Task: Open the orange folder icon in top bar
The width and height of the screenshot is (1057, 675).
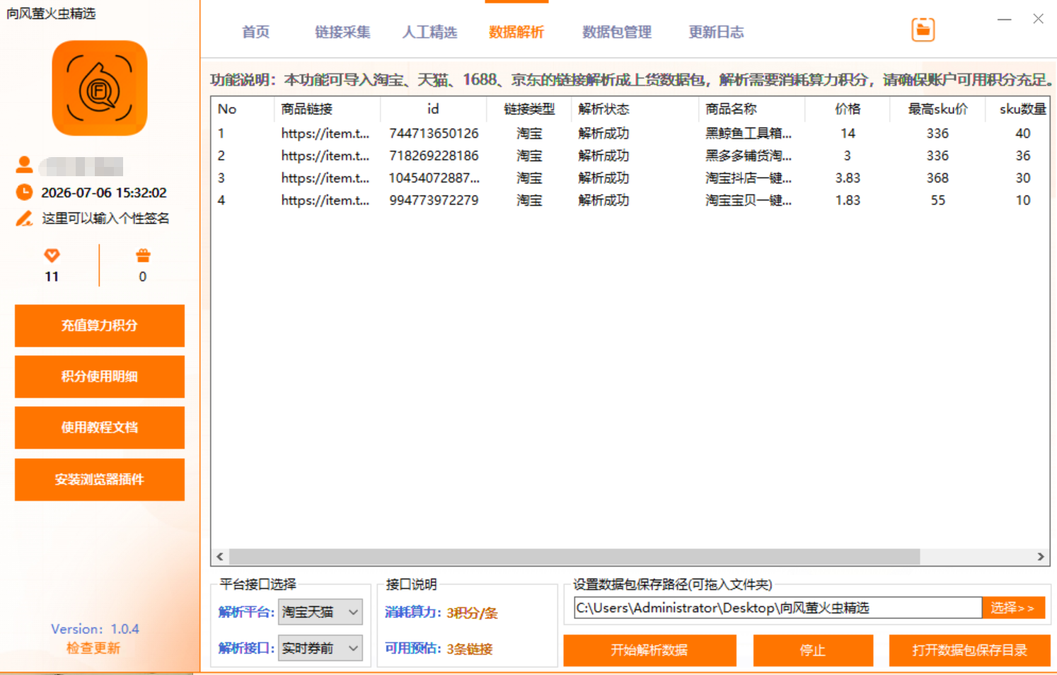Action: (923, 30)
